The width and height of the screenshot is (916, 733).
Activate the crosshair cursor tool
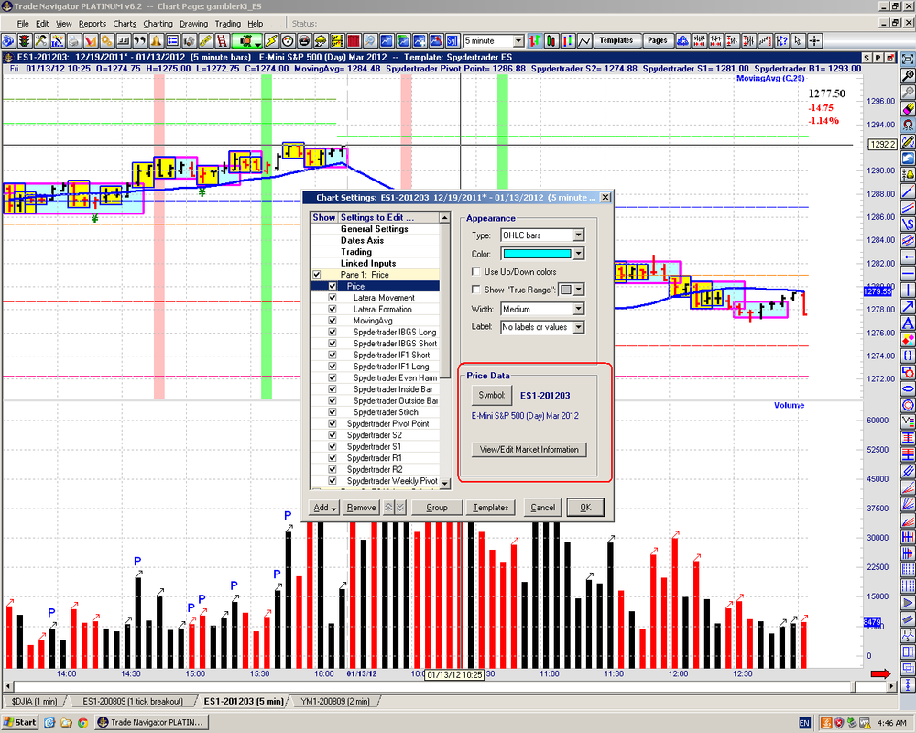coord(814,41)
